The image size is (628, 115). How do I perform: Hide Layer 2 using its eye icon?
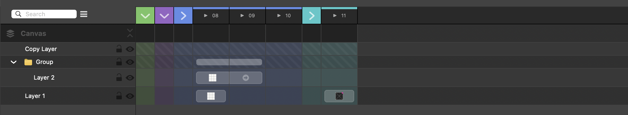click(130, 78)
